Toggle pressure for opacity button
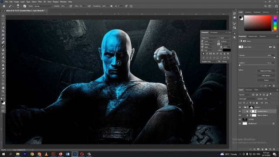The image size is (279, 157). point(71,6)
